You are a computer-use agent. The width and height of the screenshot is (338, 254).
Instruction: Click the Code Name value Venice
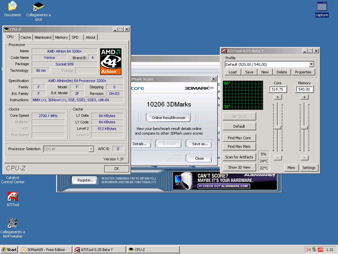pyautogui.click(x=50, y=58)
